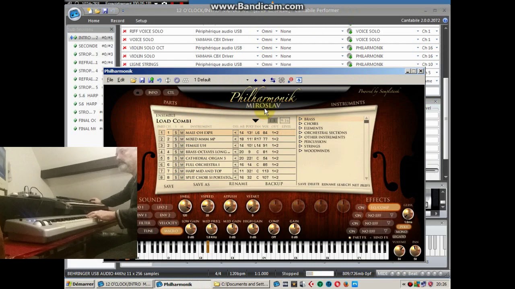Expand the PERCUSSION instrument category
The height and width of the screenshot is (289, 515).
(301, 142)
